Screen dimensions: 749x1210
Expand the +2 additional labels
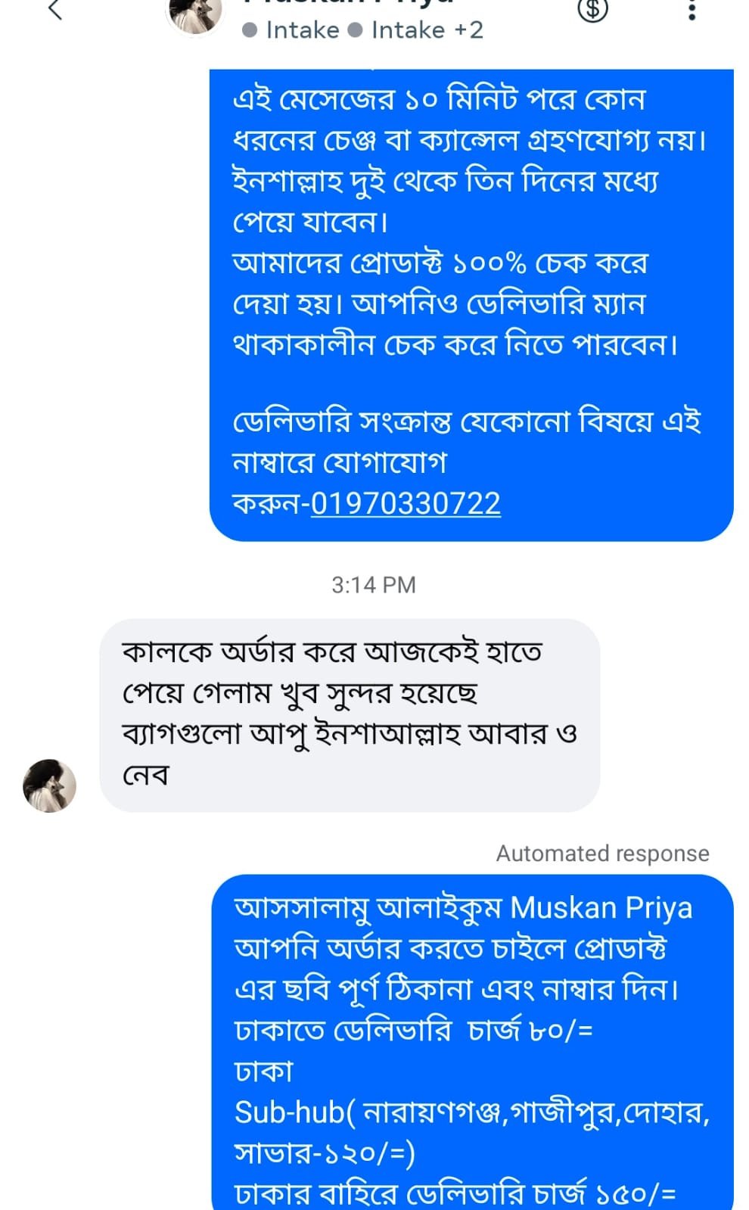pos(468,30)
